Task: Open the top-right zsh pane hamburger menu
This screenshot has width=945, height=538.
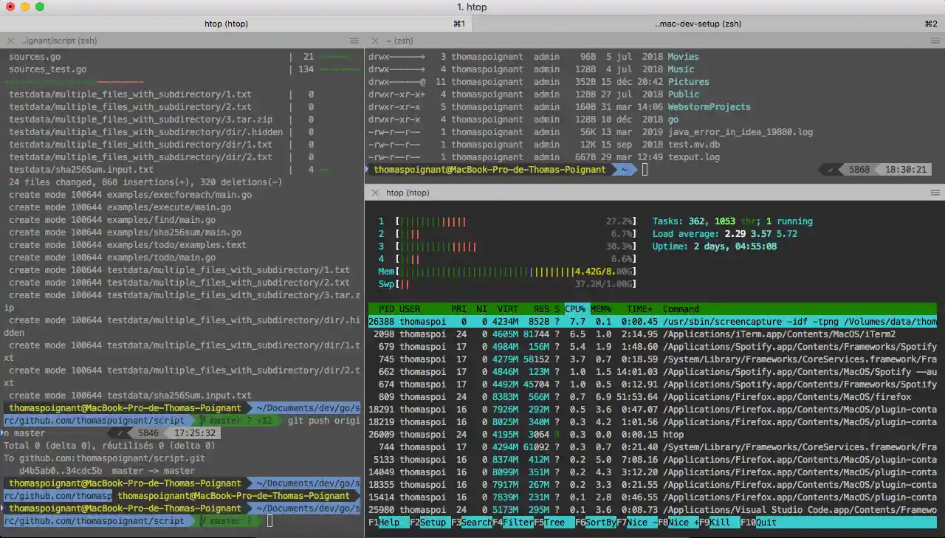Action: tap(935, 41)
